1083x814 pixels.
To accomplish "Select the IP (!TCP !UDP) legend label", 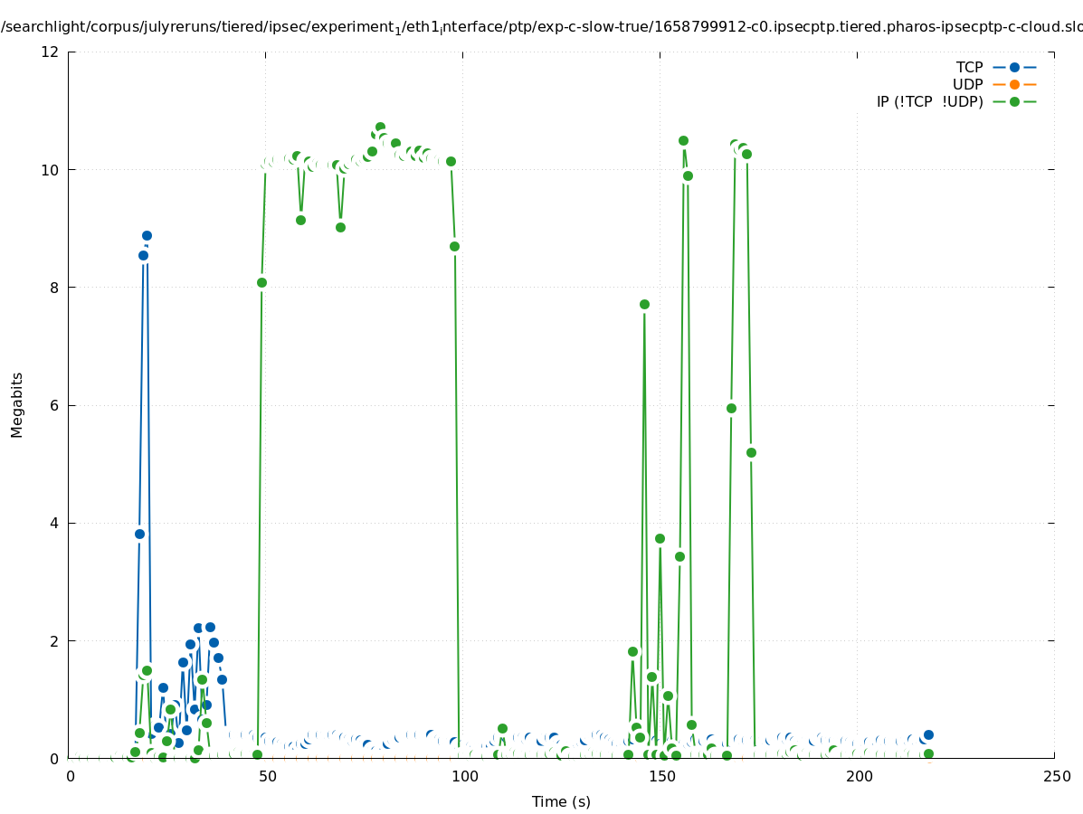I will (x=929, y=101).
